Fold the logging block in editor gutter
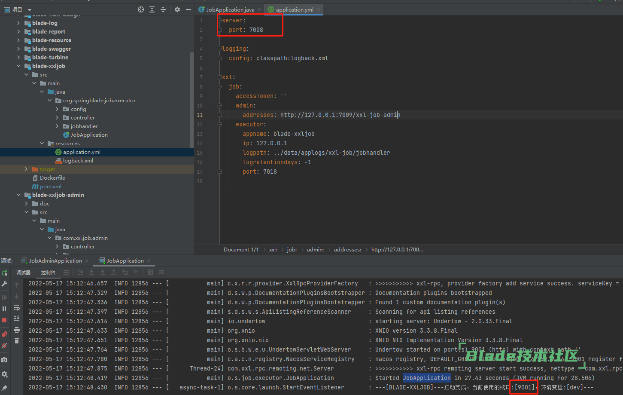Viewport: 623px width, 395px height. point(219,49)
